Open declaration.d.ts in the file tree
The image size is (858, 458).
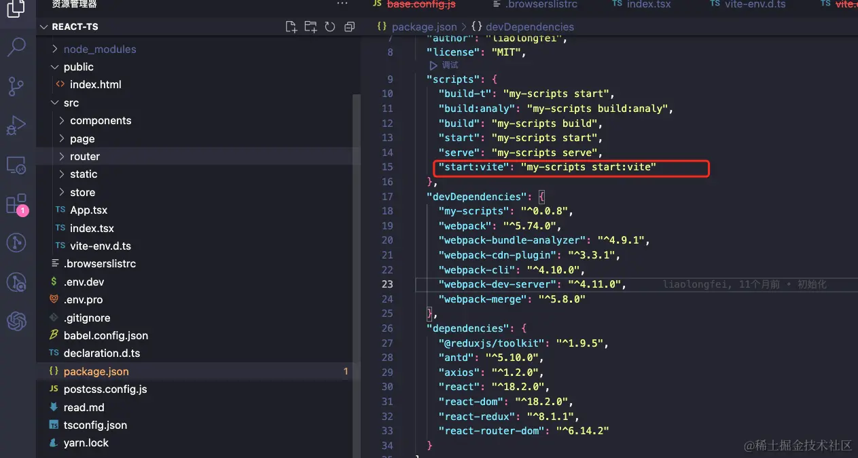(x=102, y=354)
